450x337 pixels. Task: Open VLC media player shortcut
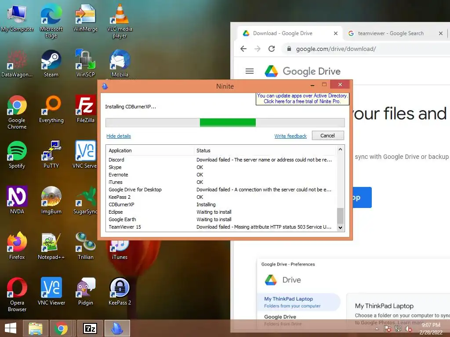(120, 21)
